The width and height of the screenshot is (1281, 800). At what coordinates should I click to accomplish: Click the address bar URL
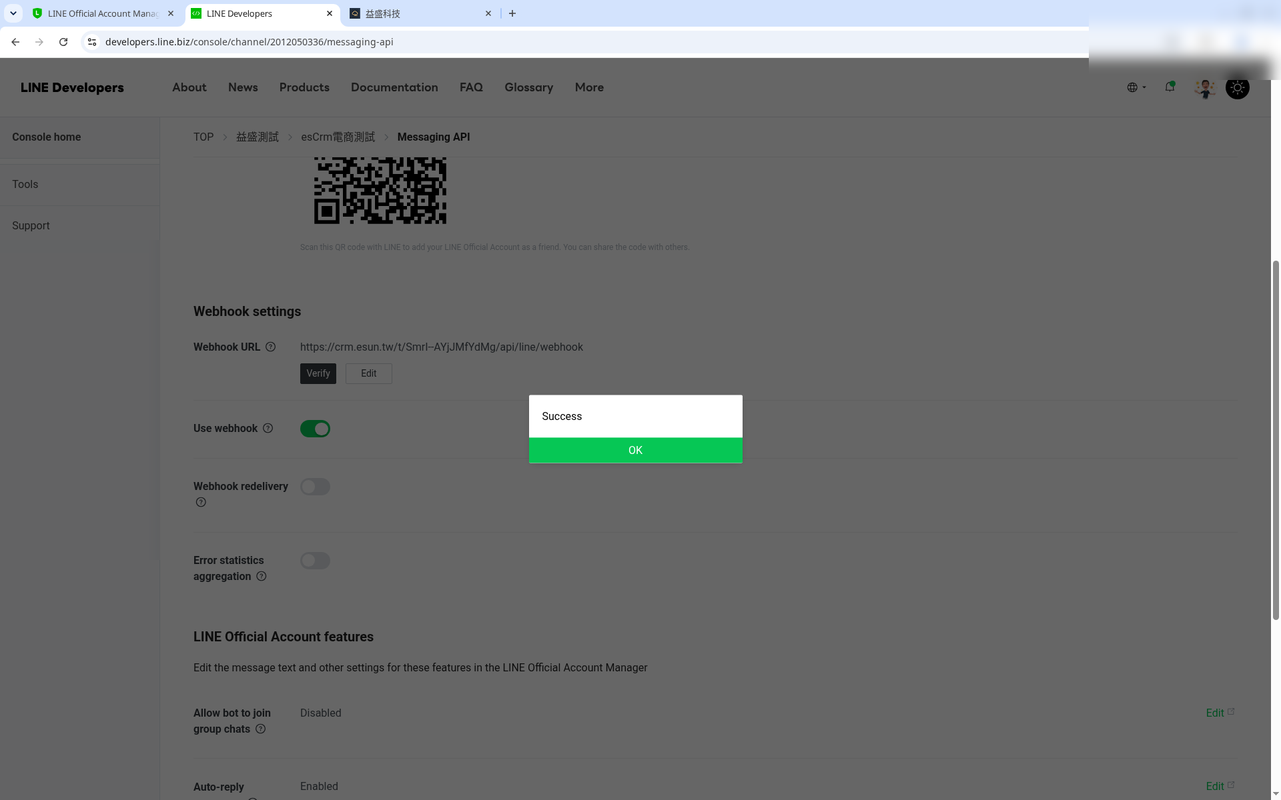249,42
